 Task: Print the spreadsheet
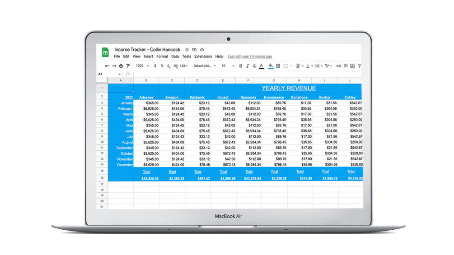pos(121,66)
